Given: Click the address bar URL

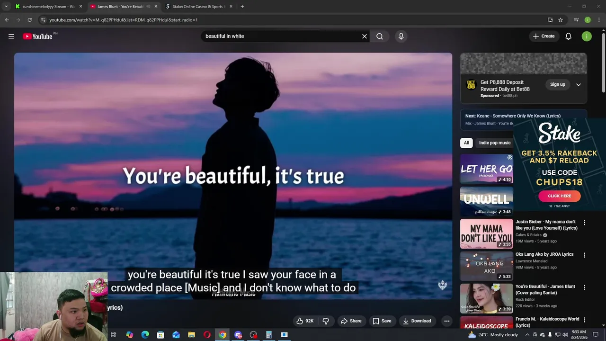Looking at the screenshot, I should (123, 20).
